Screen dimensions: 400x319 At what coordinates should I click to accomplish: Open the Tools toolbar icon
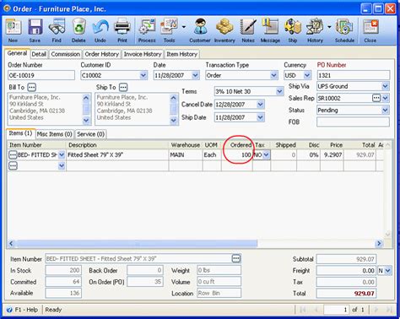pos(169,30)
